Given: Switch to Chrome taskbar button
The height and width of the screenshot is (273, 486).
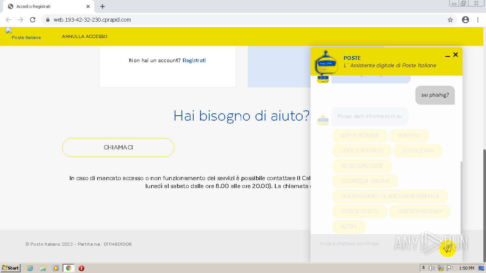Looking at the screenshot, I should tap(69, 268).
